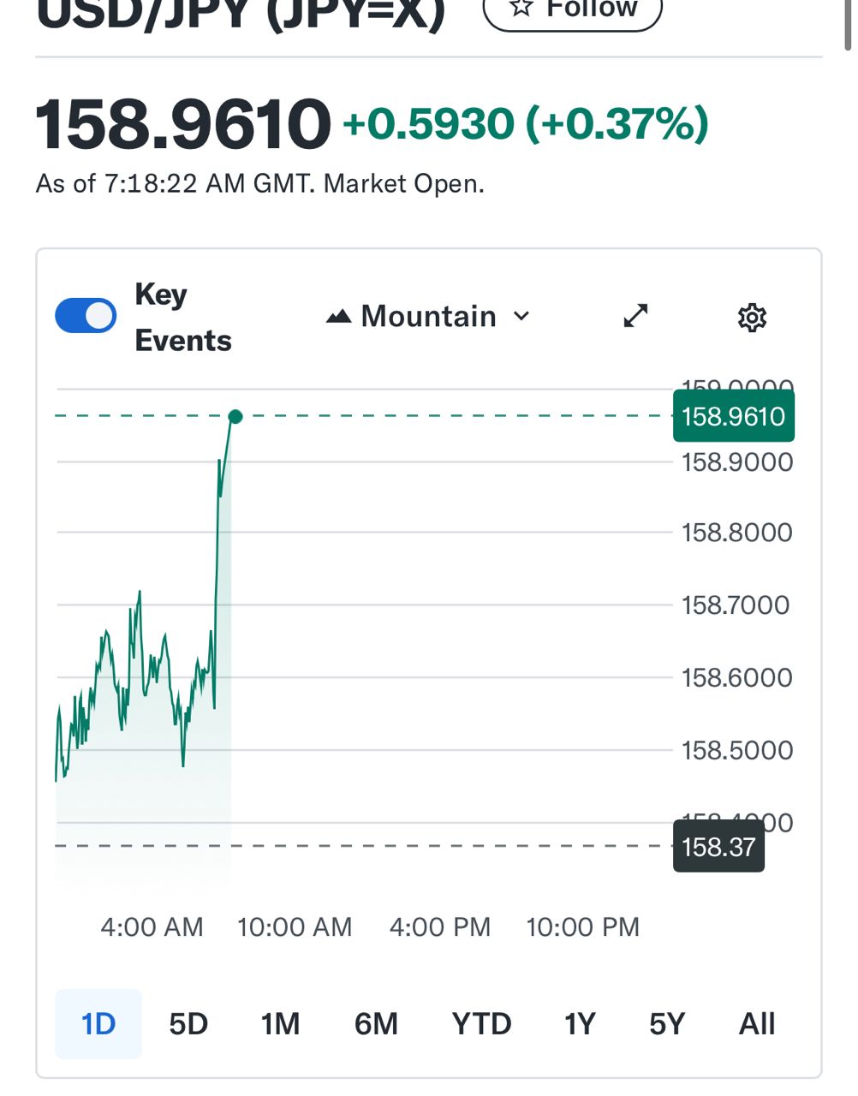Follow the USD/JPY pair

tap(572, 10)
